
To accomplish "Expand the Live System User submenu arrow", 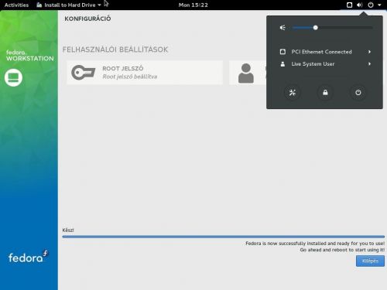I will (369, 64).
